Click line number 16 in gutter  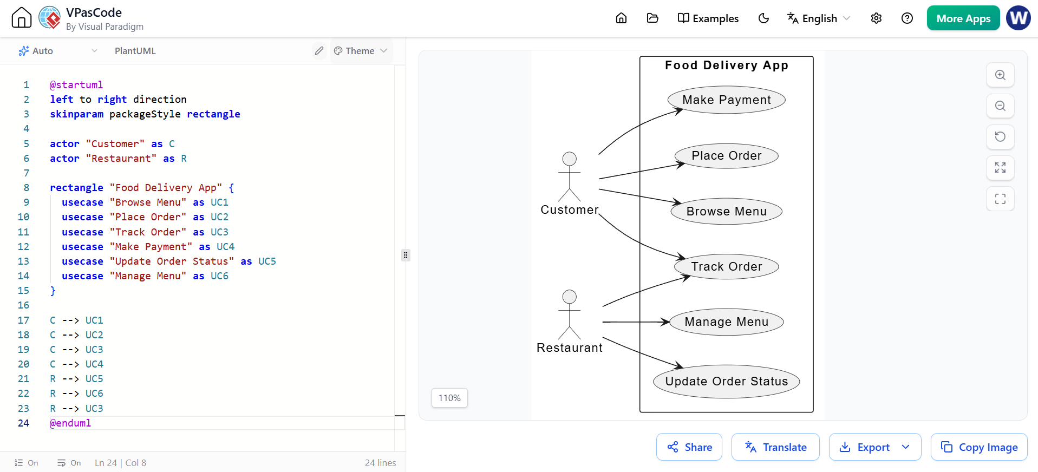coord(23,305)
